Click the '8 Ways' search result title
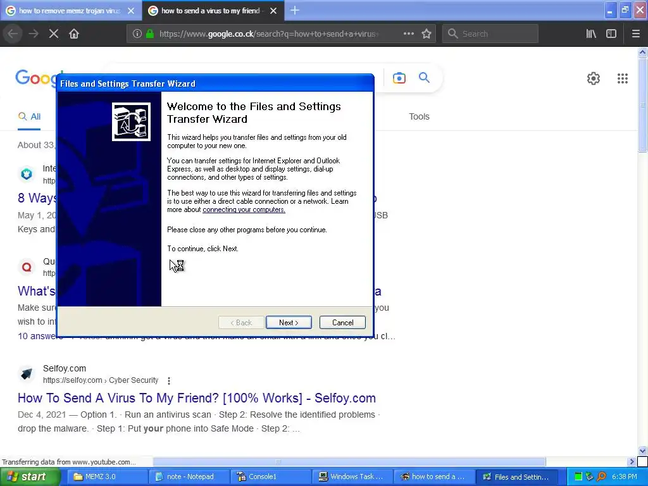 pyautogui.click(x=36, y=198)
